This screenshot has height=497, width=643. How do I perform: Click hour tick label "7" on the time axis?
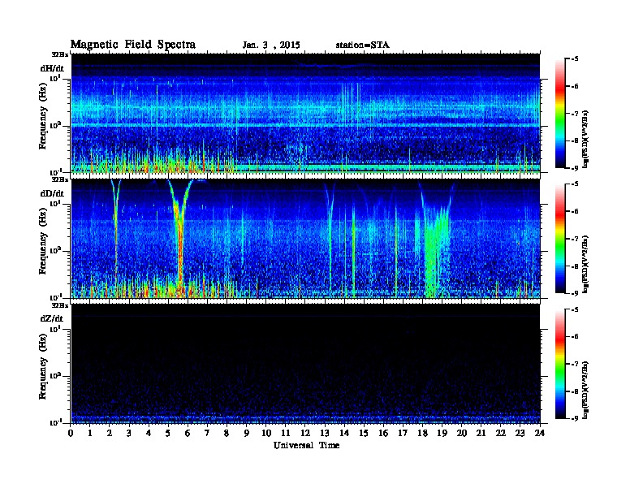208,433
